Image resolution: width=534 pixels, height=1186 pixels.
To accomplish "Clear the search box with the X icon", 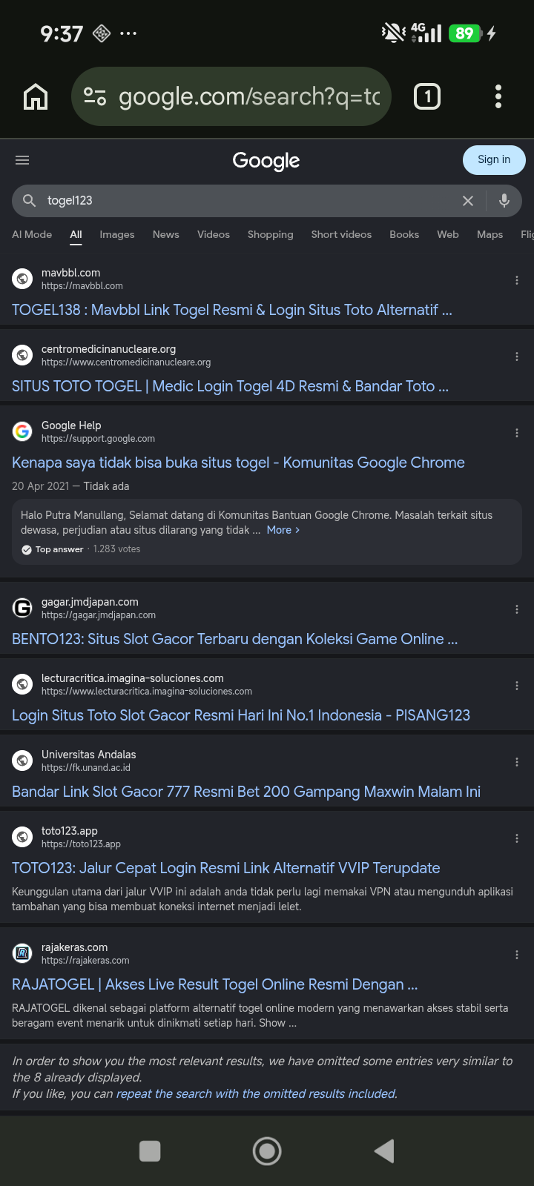I will 468,201.
